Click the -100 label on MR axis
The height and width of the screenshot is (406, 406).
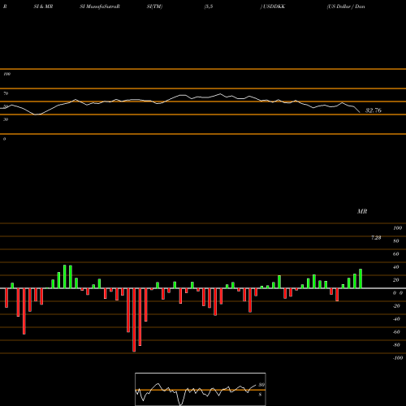[398, 358]
